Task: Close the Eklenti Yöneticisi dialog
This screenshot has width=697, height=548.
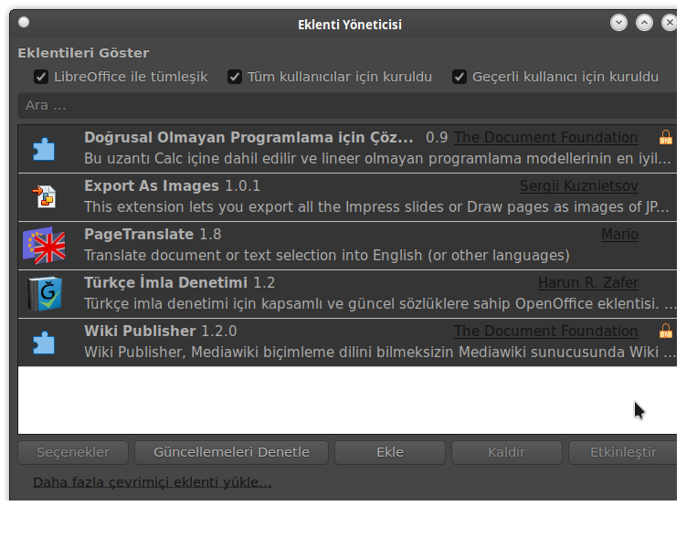Action: [x=670, y=22]
